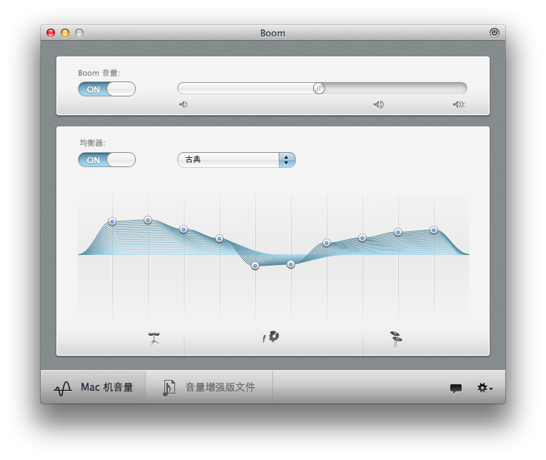Click the tenth equalizer band handle
Viewport: 546px width, 460px height.
(x=434, y=230)
